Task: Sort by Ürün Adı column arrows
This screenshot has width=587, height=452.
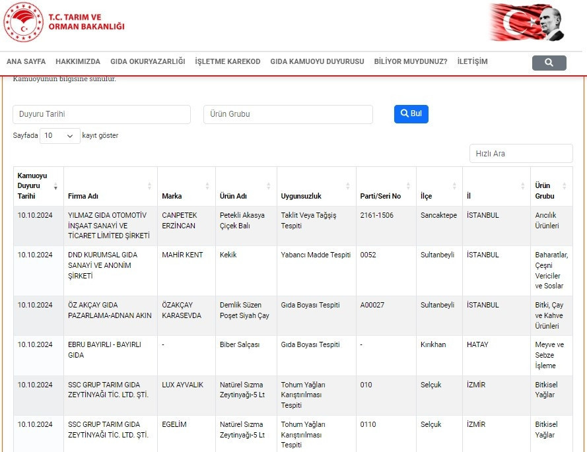Action: (x=269, y=186)
